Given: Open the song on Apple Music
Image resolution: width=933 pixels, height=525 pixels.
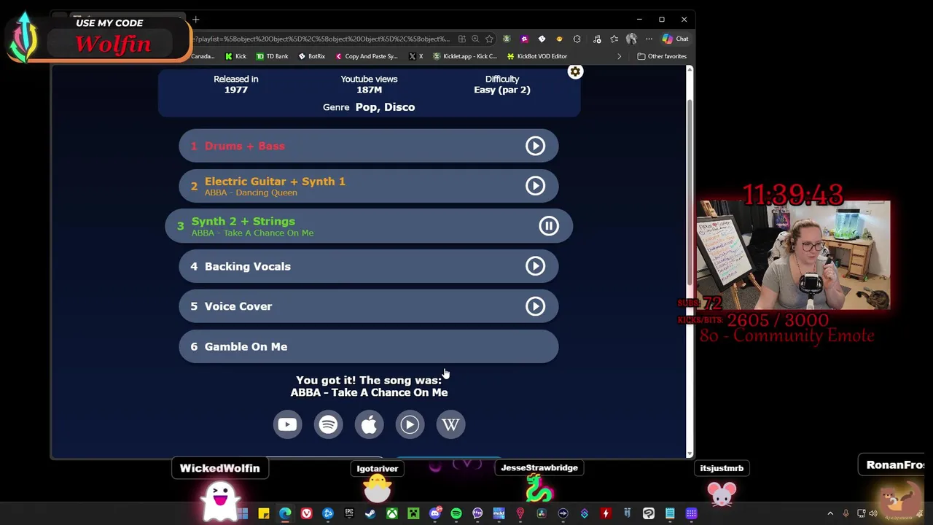Looking at the screenshot, I should 369,424.
